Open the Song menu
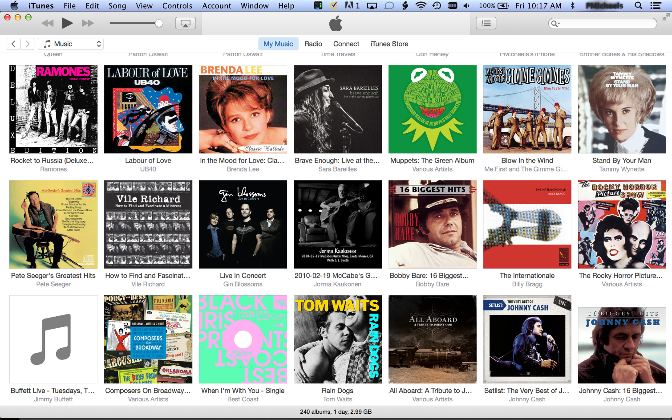672x420 pixels. tap(117, 6)
